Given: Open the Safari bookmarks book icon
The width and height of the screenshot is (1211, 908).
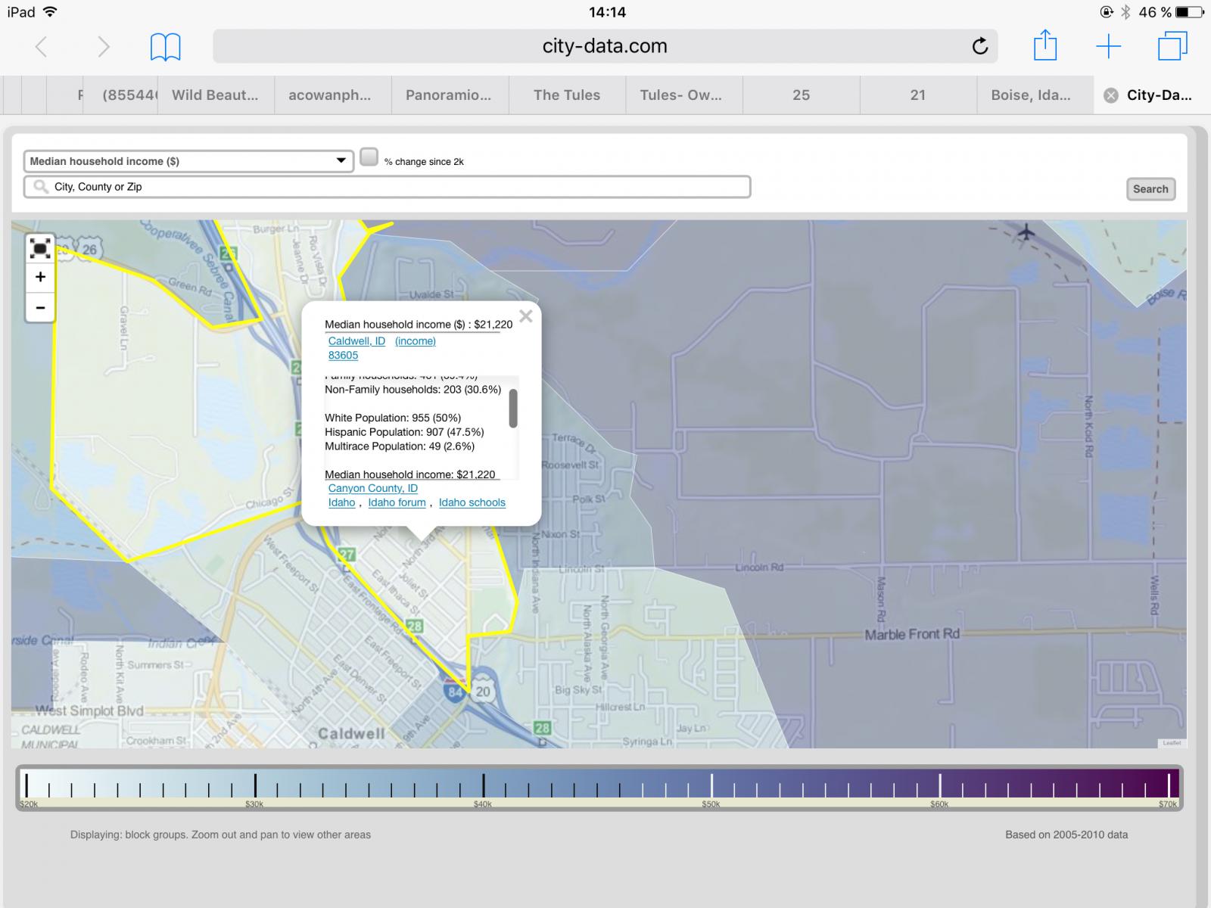Looking at the screenshot, I should [165, 47].
